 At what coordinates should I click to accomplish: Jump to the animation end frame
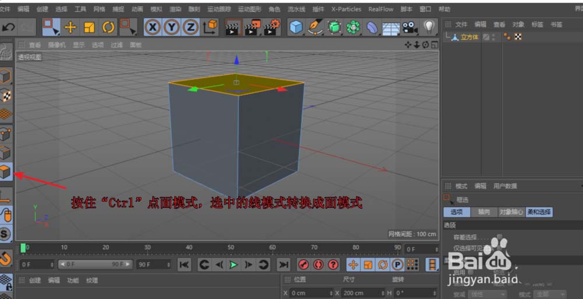pos(283,265)
